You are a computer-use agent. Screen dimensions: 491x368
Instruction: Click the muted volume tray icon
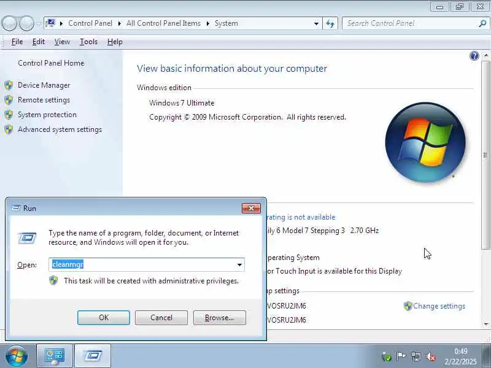click(x=431, y=356)
